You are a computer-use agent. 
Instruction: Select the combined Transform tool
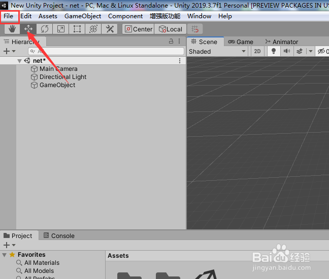(93, 29)
